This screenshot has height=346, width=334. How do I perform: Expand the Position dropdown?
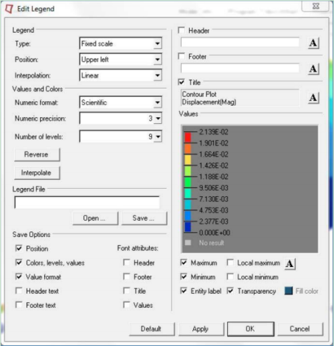[x=120, y=60]
